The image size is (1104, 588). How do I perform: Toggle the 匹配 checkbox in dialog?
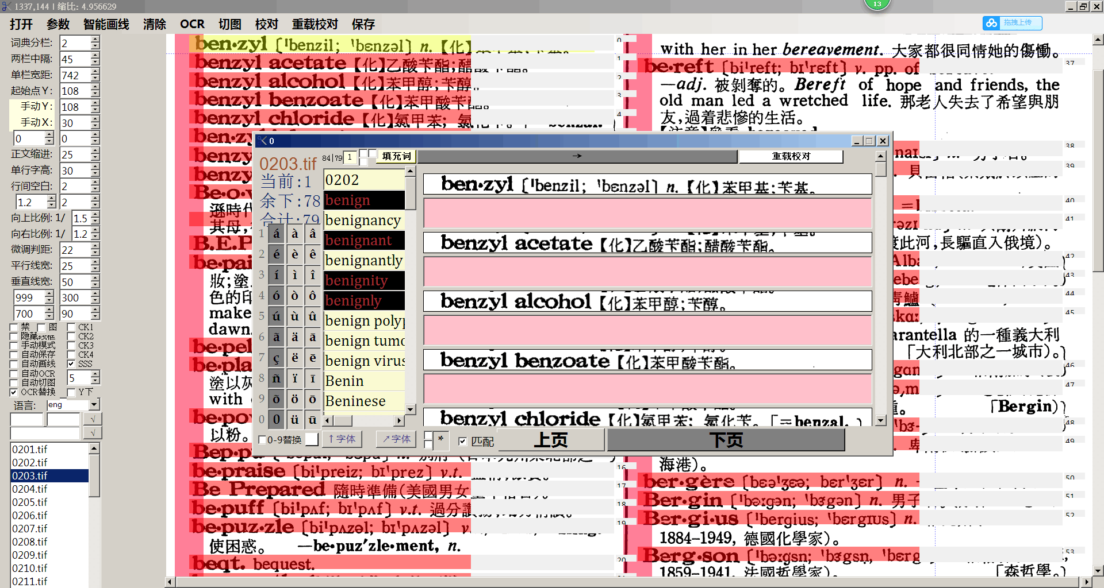tap(463, 441)
